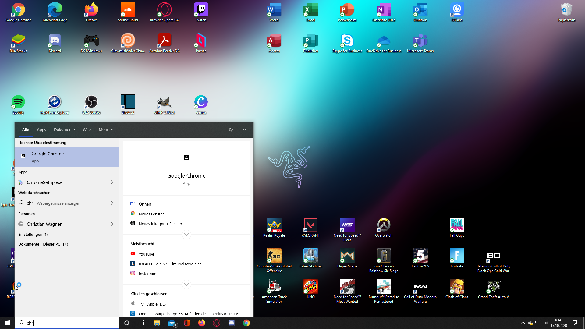Expand 'Mehr' search filter options
The image size is (585, 329).
click(x=106, y=129)
